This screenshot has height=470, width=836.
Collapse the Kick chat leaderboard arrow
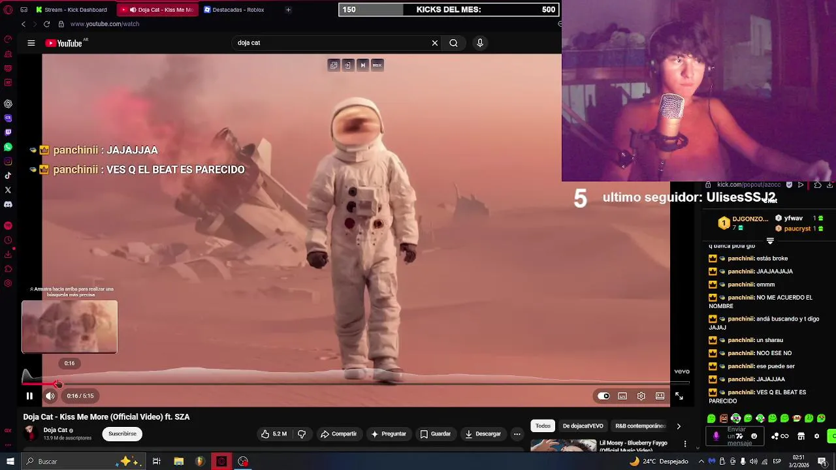click(770, 241)
